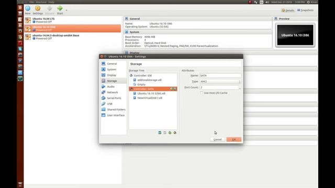This screenshot has width=335, height=188.
Task: Open Serial Ports category in Settings dialog
Action: tap(114, 98)
